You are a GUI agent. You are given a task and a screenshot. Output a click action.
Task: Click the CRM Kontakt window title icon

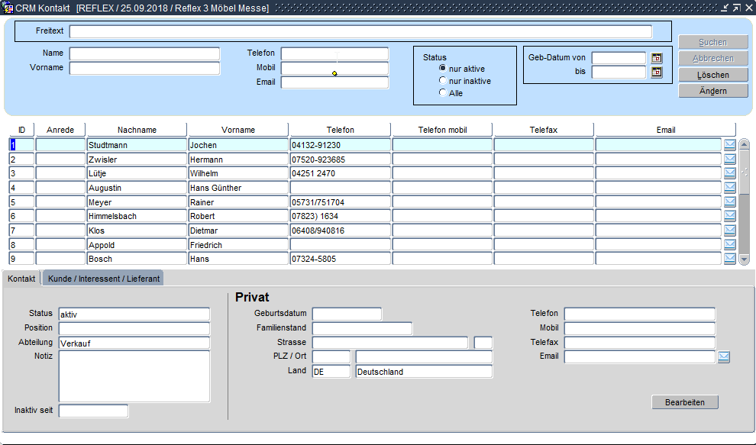[x=8, y=8]
